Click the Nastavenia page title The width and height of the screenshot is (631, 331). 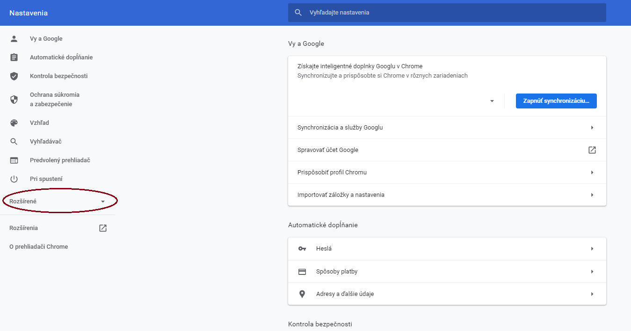click(29, 13)
